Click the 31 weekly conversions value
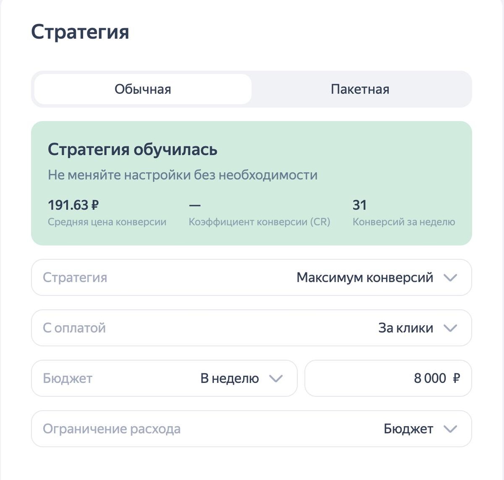 tap(360, 205)
